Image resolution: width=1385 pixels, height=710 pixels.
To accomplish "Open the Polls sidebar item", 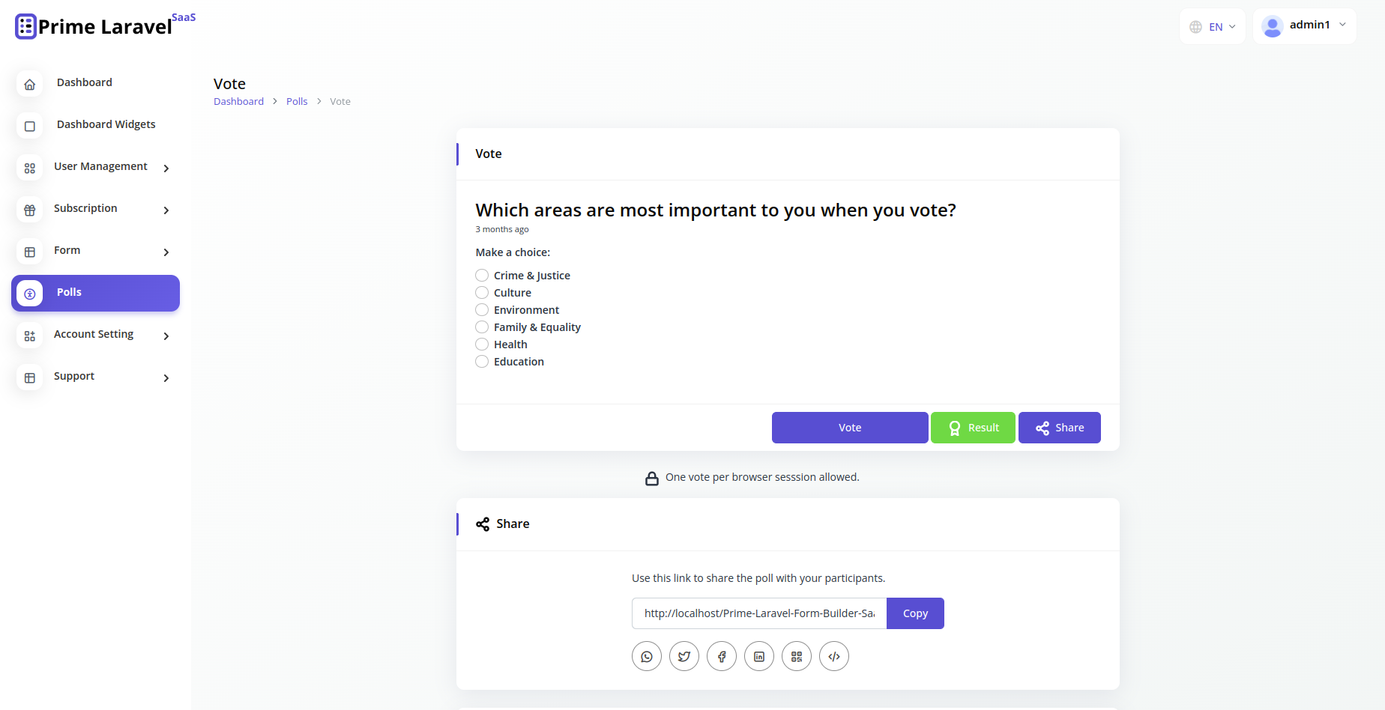I will coord(95,293).
